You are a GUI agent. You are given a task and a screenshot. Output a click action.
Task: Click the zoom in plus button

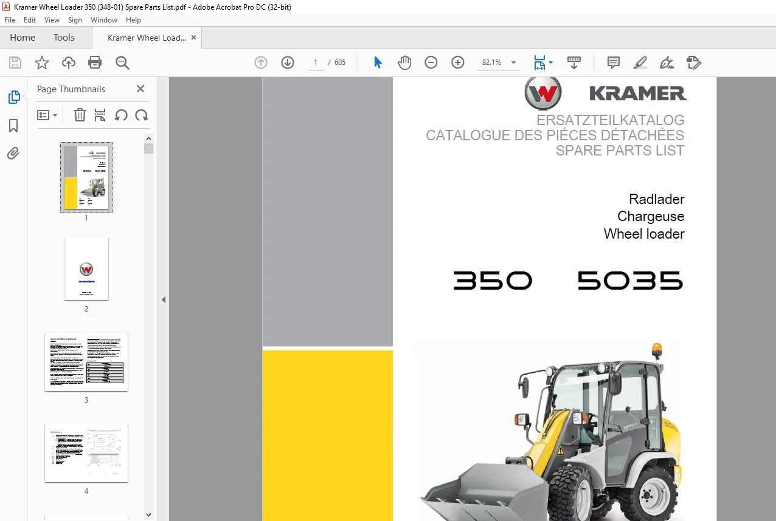click(x=458, y=63)
